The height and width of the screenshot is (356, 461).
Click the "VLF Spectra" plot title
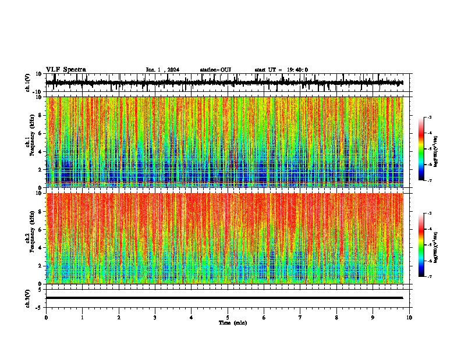(66, 69)
